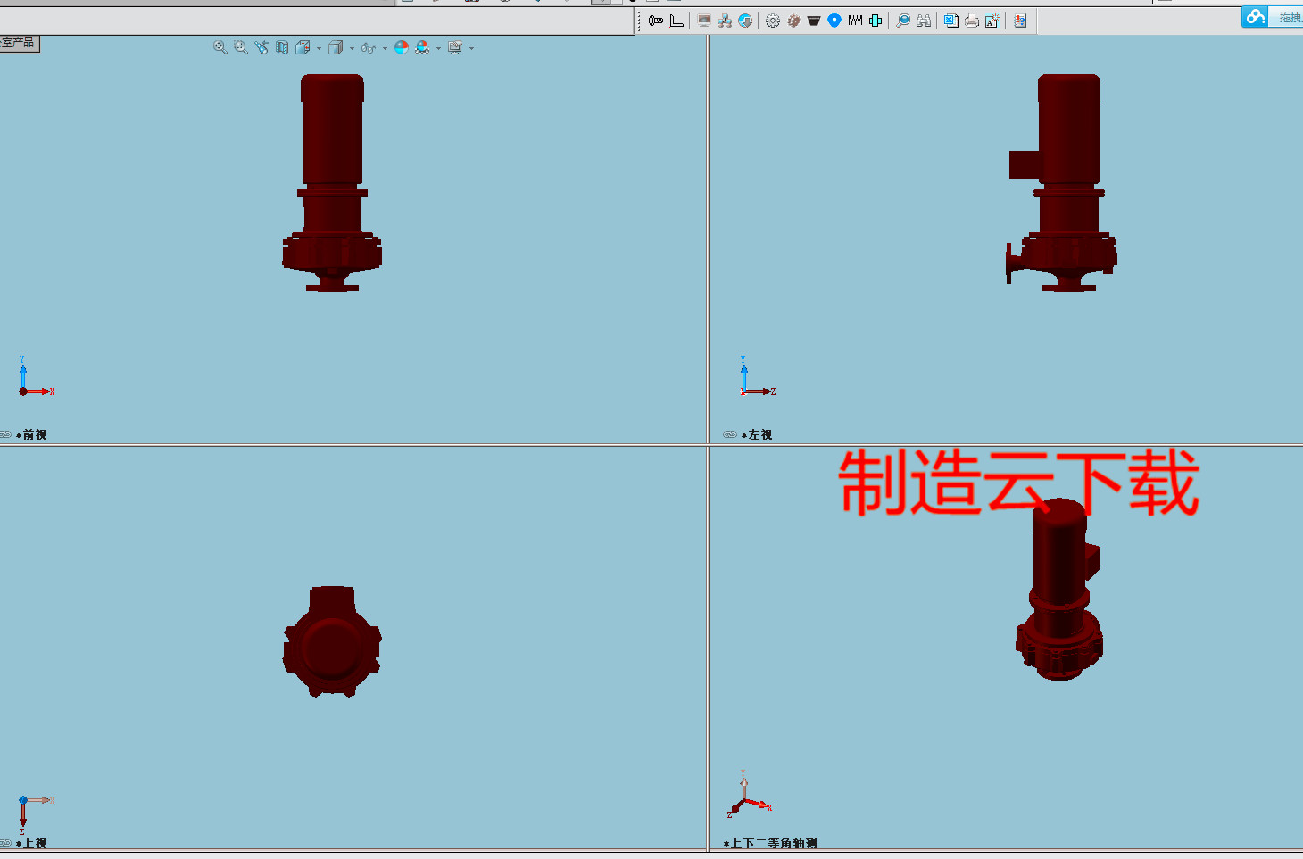Click the L-shaped structural profile icon

676,21
